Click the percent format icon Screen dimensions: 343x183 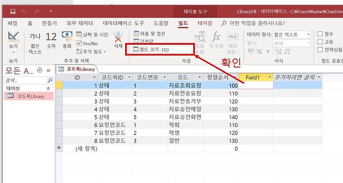point(260,52)
